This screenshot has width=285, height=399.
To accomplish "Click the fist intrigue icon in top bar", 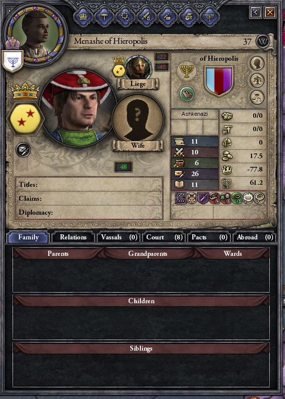I will 189,17.
